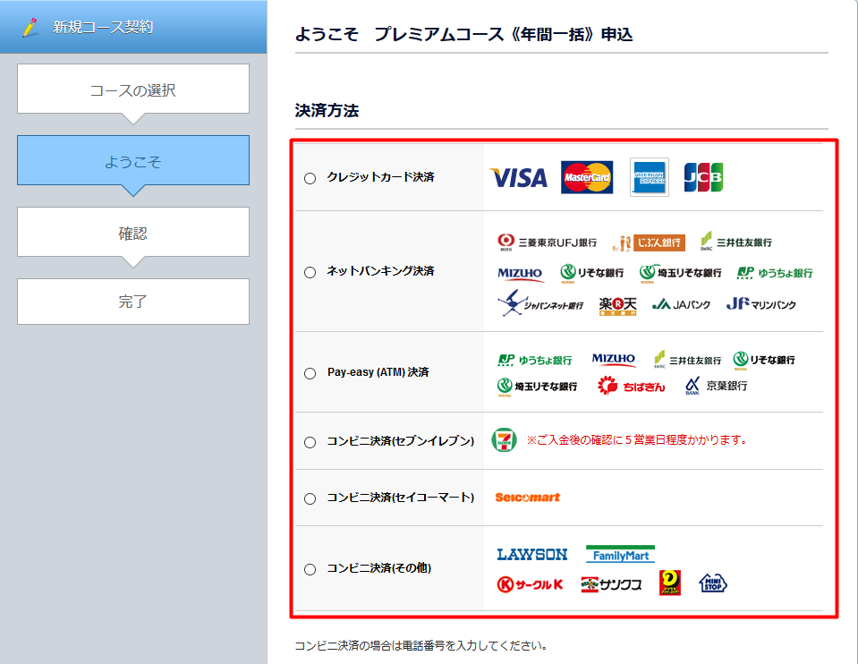Viewport: 858px width, 664px height.
Task: Open the コースの選択 step
Action: click(132, 89)
